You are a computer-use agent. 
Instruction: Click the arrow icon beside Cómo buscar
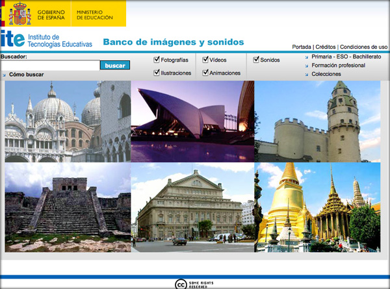point(4,75)
